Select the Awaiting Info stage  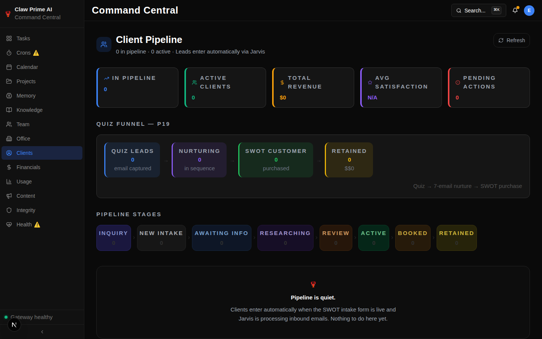click(222, 238)
